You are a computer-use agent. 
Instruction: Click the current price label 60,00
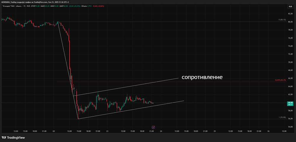coord(290,103)
